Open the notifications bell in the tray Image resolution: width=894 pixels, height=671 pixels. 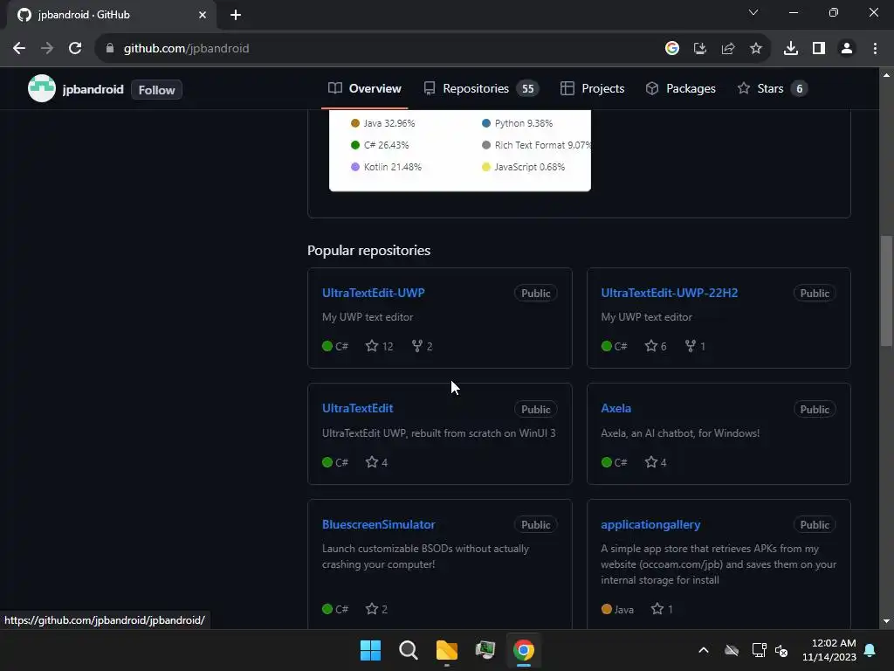pyautogui.click(x=870, y=650)
